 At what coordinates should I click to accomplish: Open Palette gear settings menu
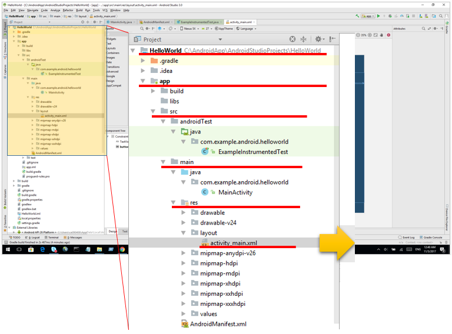(x=148, y=28)
